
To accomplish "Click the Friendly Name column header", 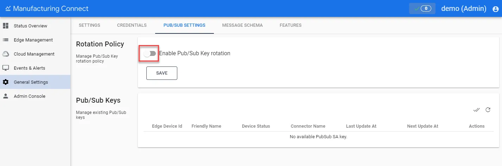I will coord(206,126).
